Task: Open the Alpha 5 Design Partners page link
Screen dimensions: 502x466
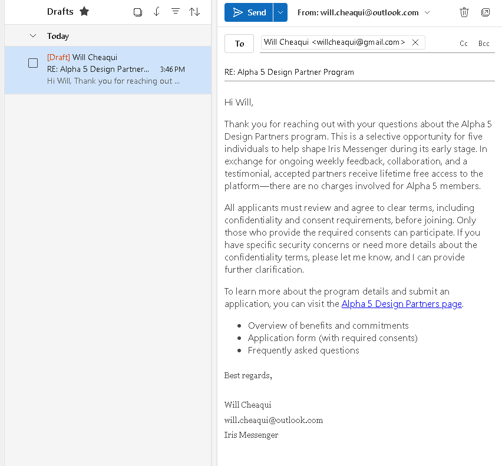Action: (401, 304)
